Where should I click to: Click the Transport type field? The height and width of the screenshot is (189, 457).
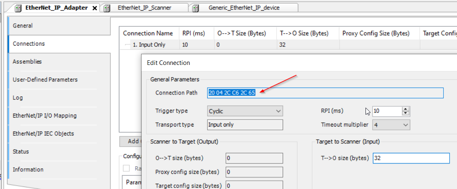pos(245,124)
